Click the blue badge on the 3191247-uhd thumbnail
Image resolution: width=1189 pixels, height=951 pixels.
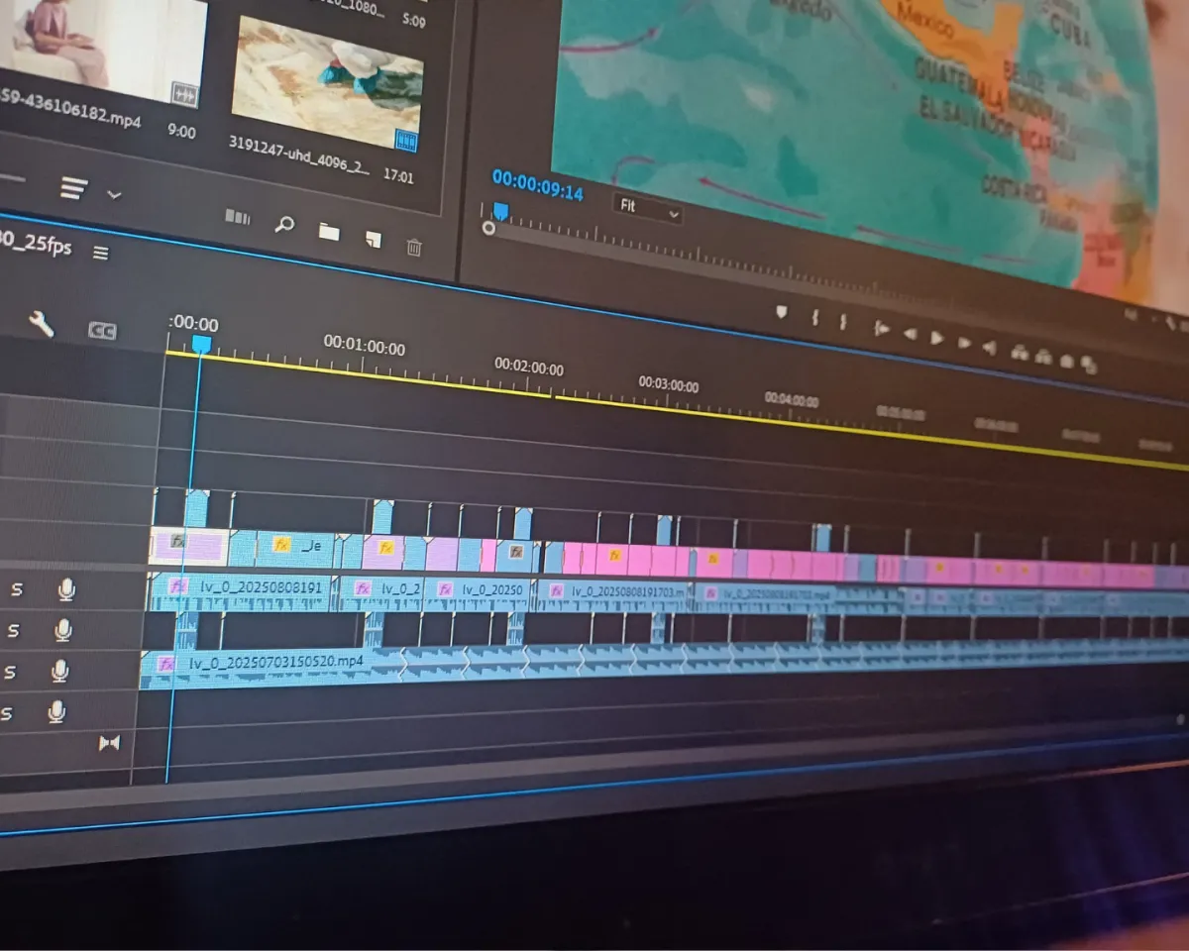click(x=406, y=142)
